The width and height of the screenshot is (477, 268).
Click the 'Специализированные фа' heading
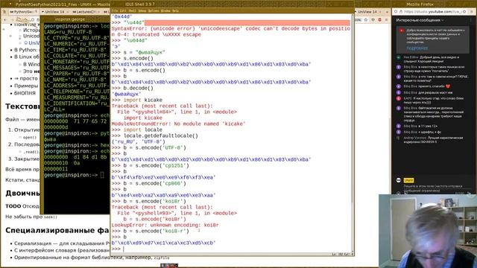57,230
